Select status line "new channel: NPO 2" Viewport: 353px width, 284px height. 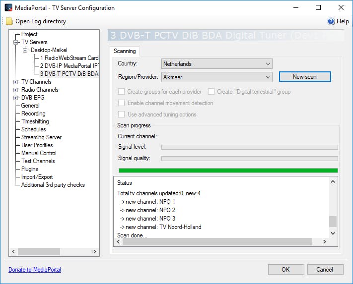(147, 210)
